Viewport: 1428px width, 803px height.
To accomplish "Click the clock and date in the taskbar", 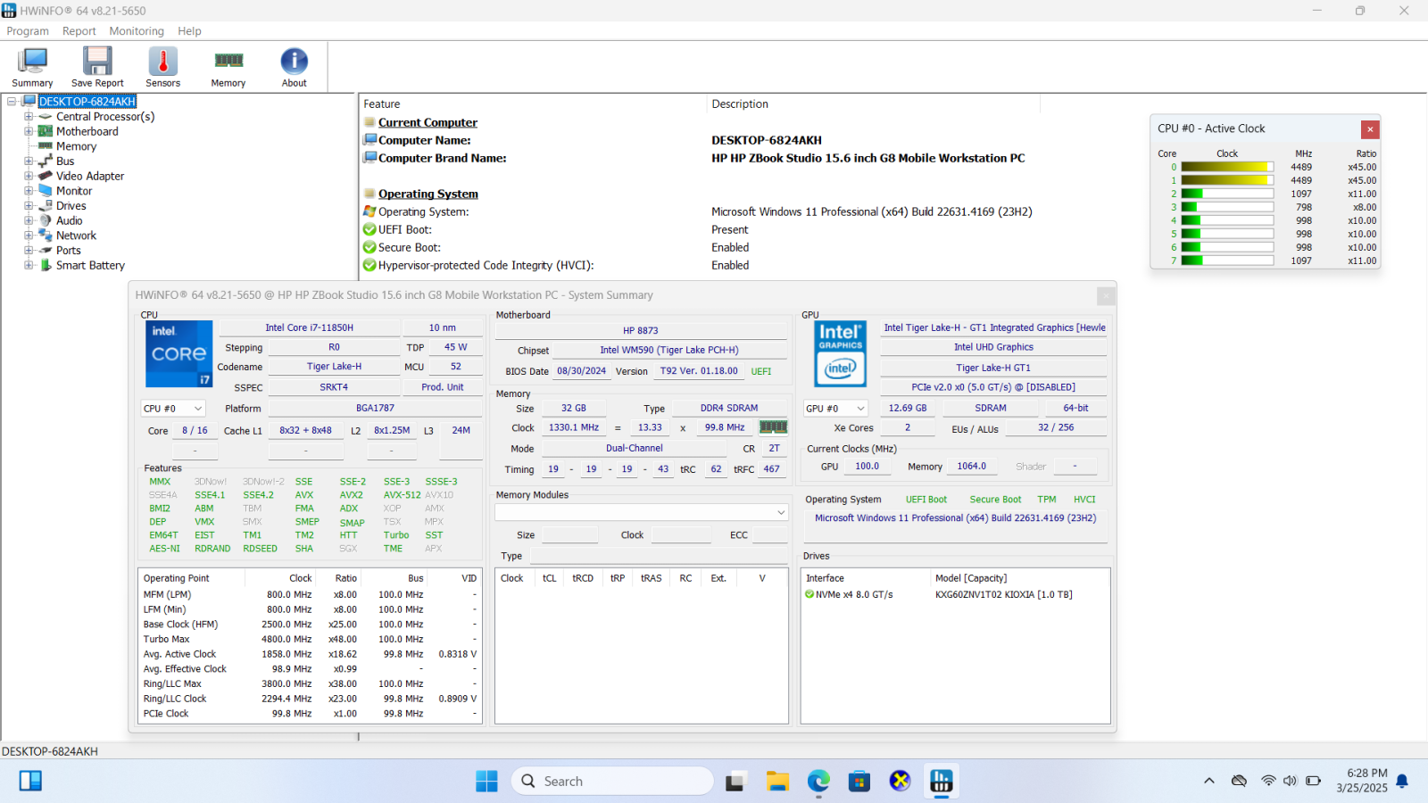I will pyautogui.click(x=1362, y=781).
